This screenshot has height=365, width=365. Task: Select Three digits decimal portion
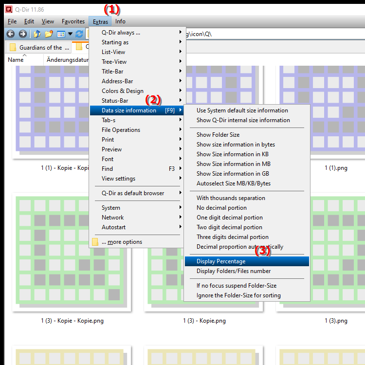[247, 237]
